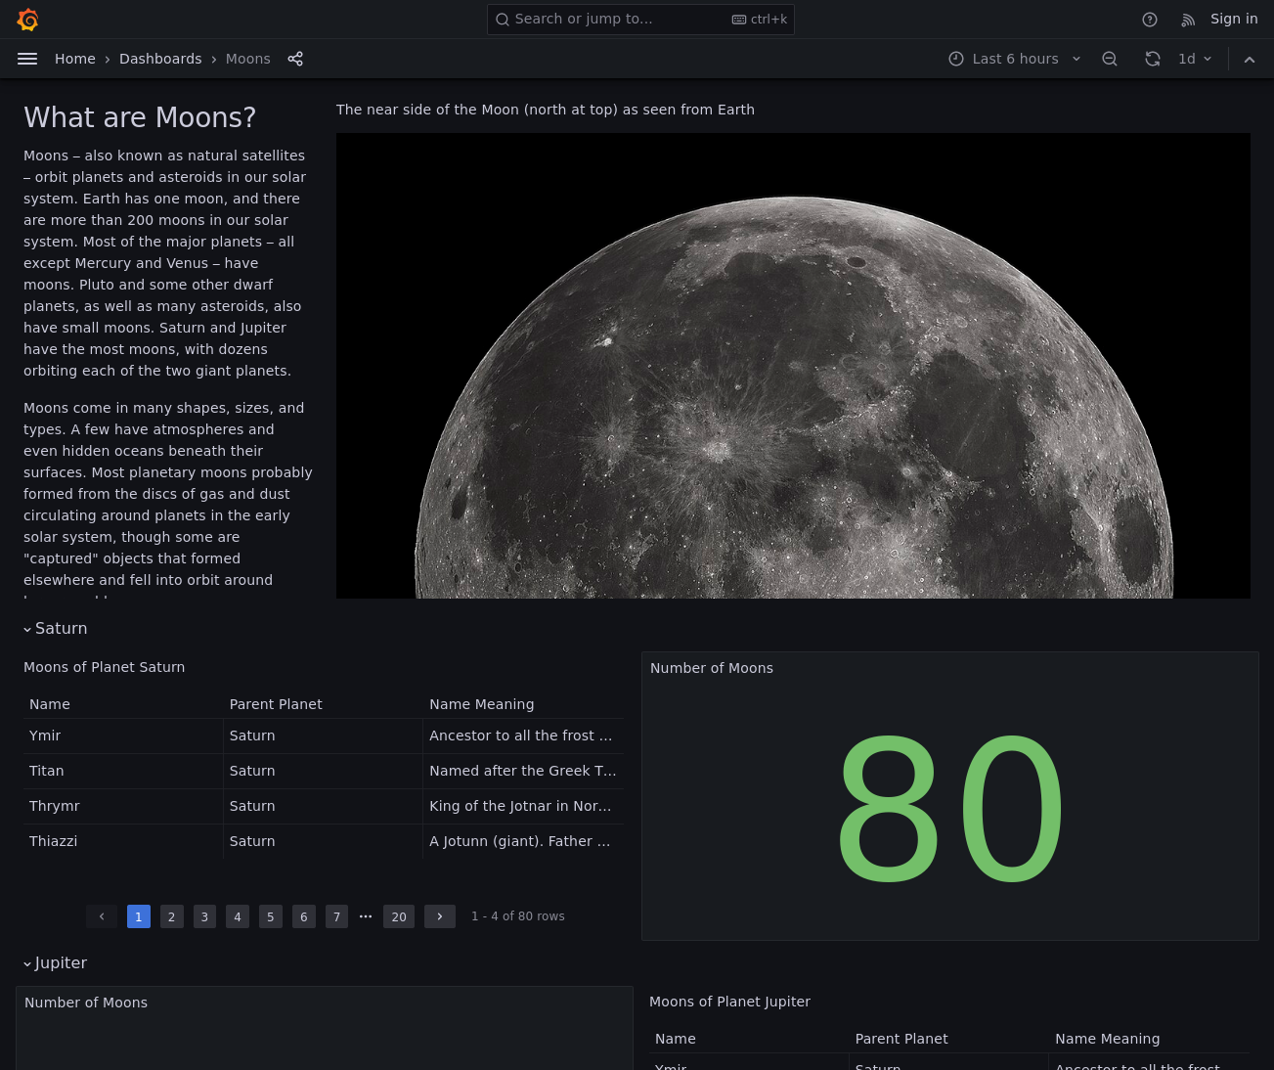
Task: Click the Jupiter Number of Moons panel title
Action: point(86,1003)
